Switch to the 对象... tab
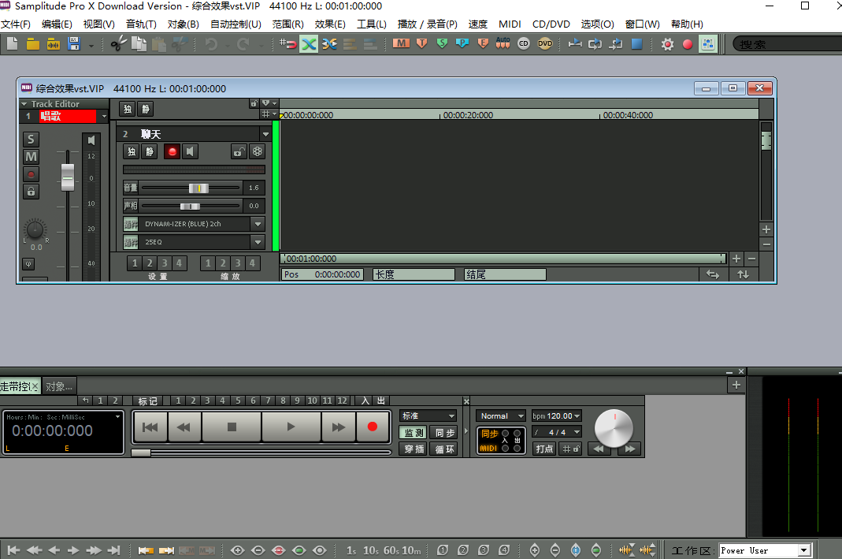 point(59,386)
